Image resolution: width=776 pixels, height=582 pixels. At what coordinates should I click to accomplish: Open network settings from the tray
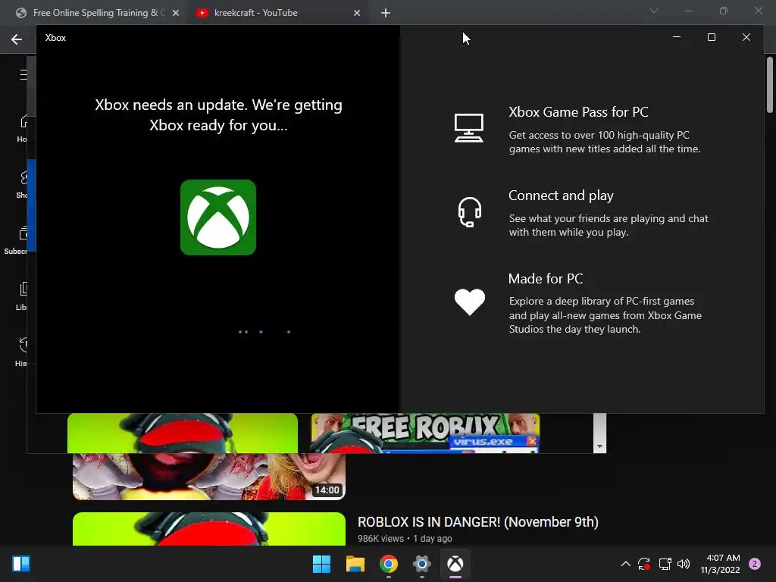pos(665,564)
